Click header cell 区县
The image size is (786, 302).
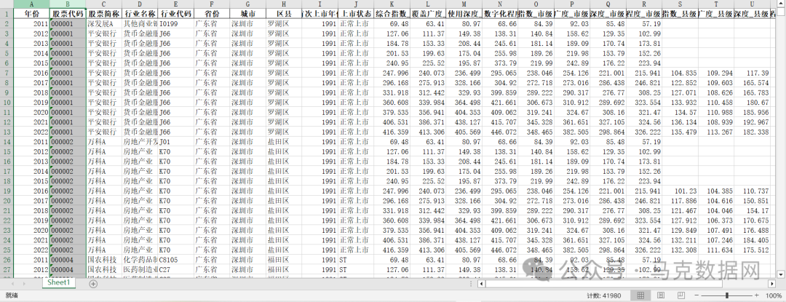[x=285, y=13]
